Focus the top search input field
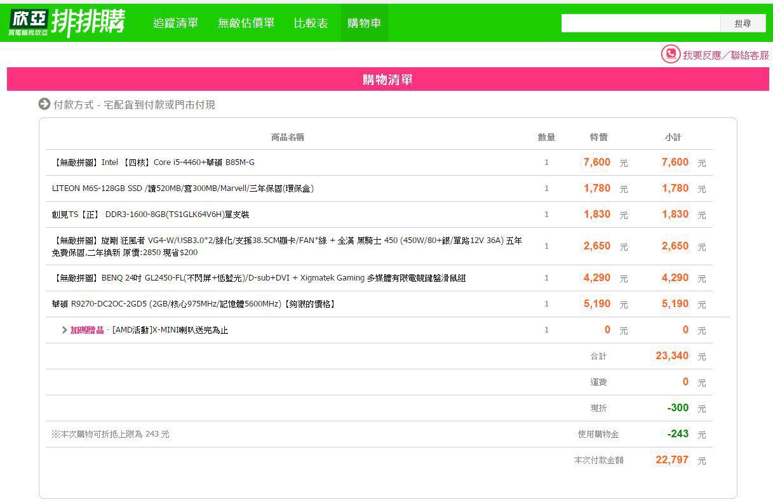Viewport: 773px width, 502px height. coord(641,23)
